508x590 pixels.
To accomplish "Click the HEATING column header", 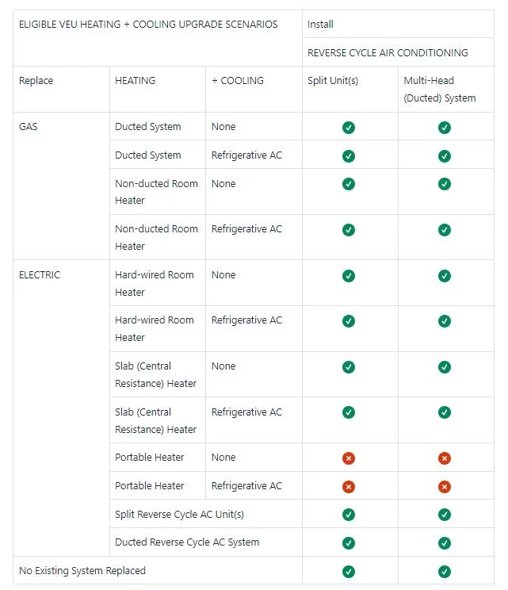I will click(135, 81).
